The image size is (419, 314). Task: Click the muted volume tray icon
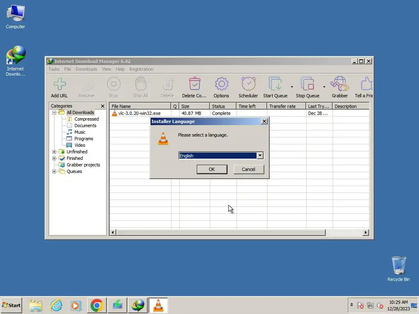pyautogui.click(x=380, y=305)
